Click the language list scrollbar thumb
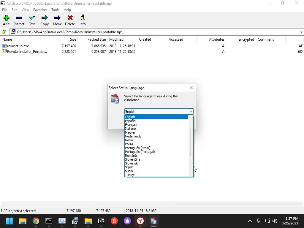This screenshot has width=304, height=228. (191, 143)
